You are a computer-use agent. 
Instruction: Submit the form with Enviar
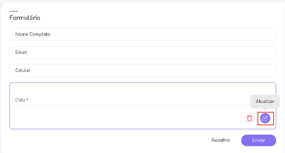coord(258,140)
